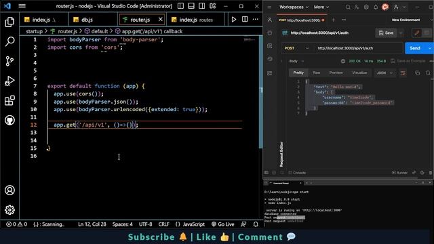Screen dimensions: 434x244
Task: Change language mode JavaScript
Action: point(190,224)
